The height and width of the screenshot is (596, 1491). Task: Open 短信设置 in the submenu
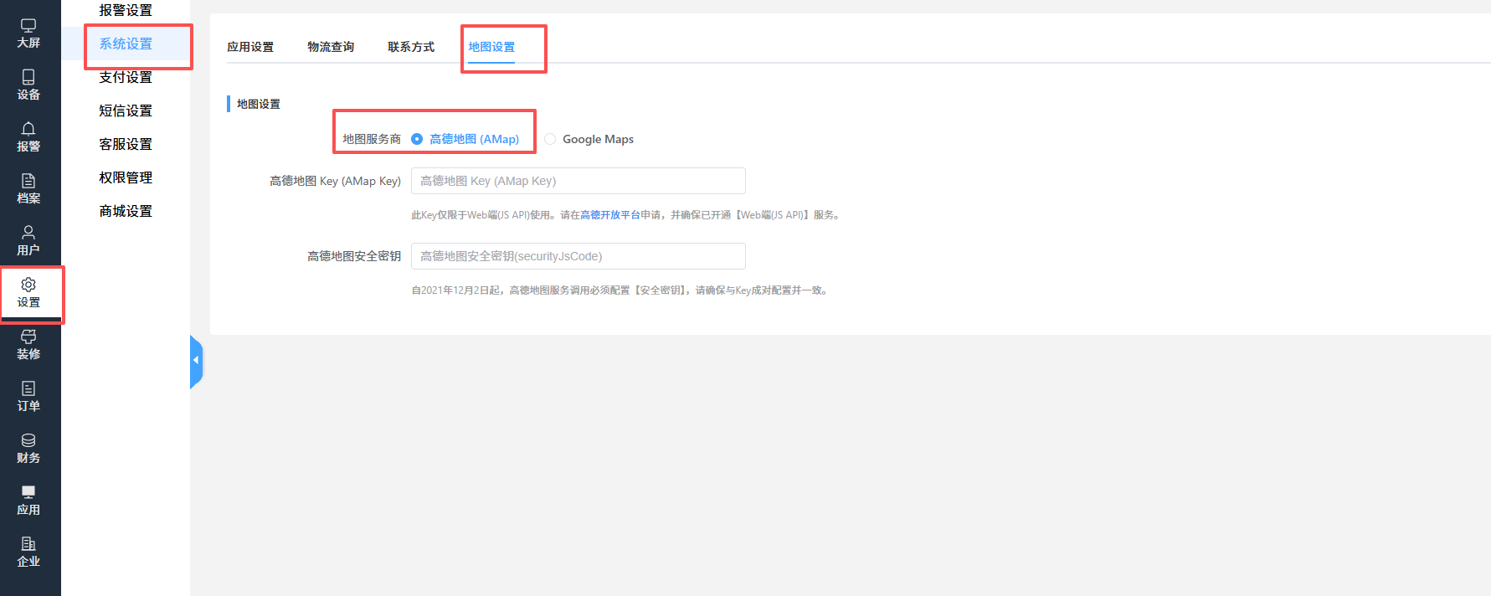126,110
